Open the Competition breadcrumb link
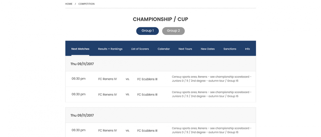This screenshot has width=321, height=137. tap(86, 4)
